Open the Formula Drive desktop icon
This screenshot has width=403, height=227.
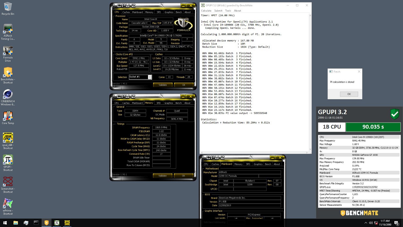pyautogui.click(x=8, y=54)
